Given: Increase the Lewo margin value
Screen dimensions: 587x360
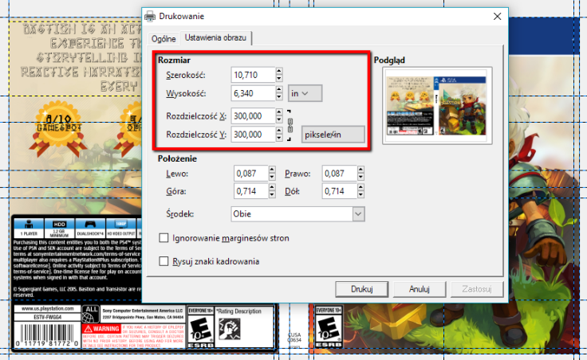Looking at the screenshot, I should tap(271, 170).
